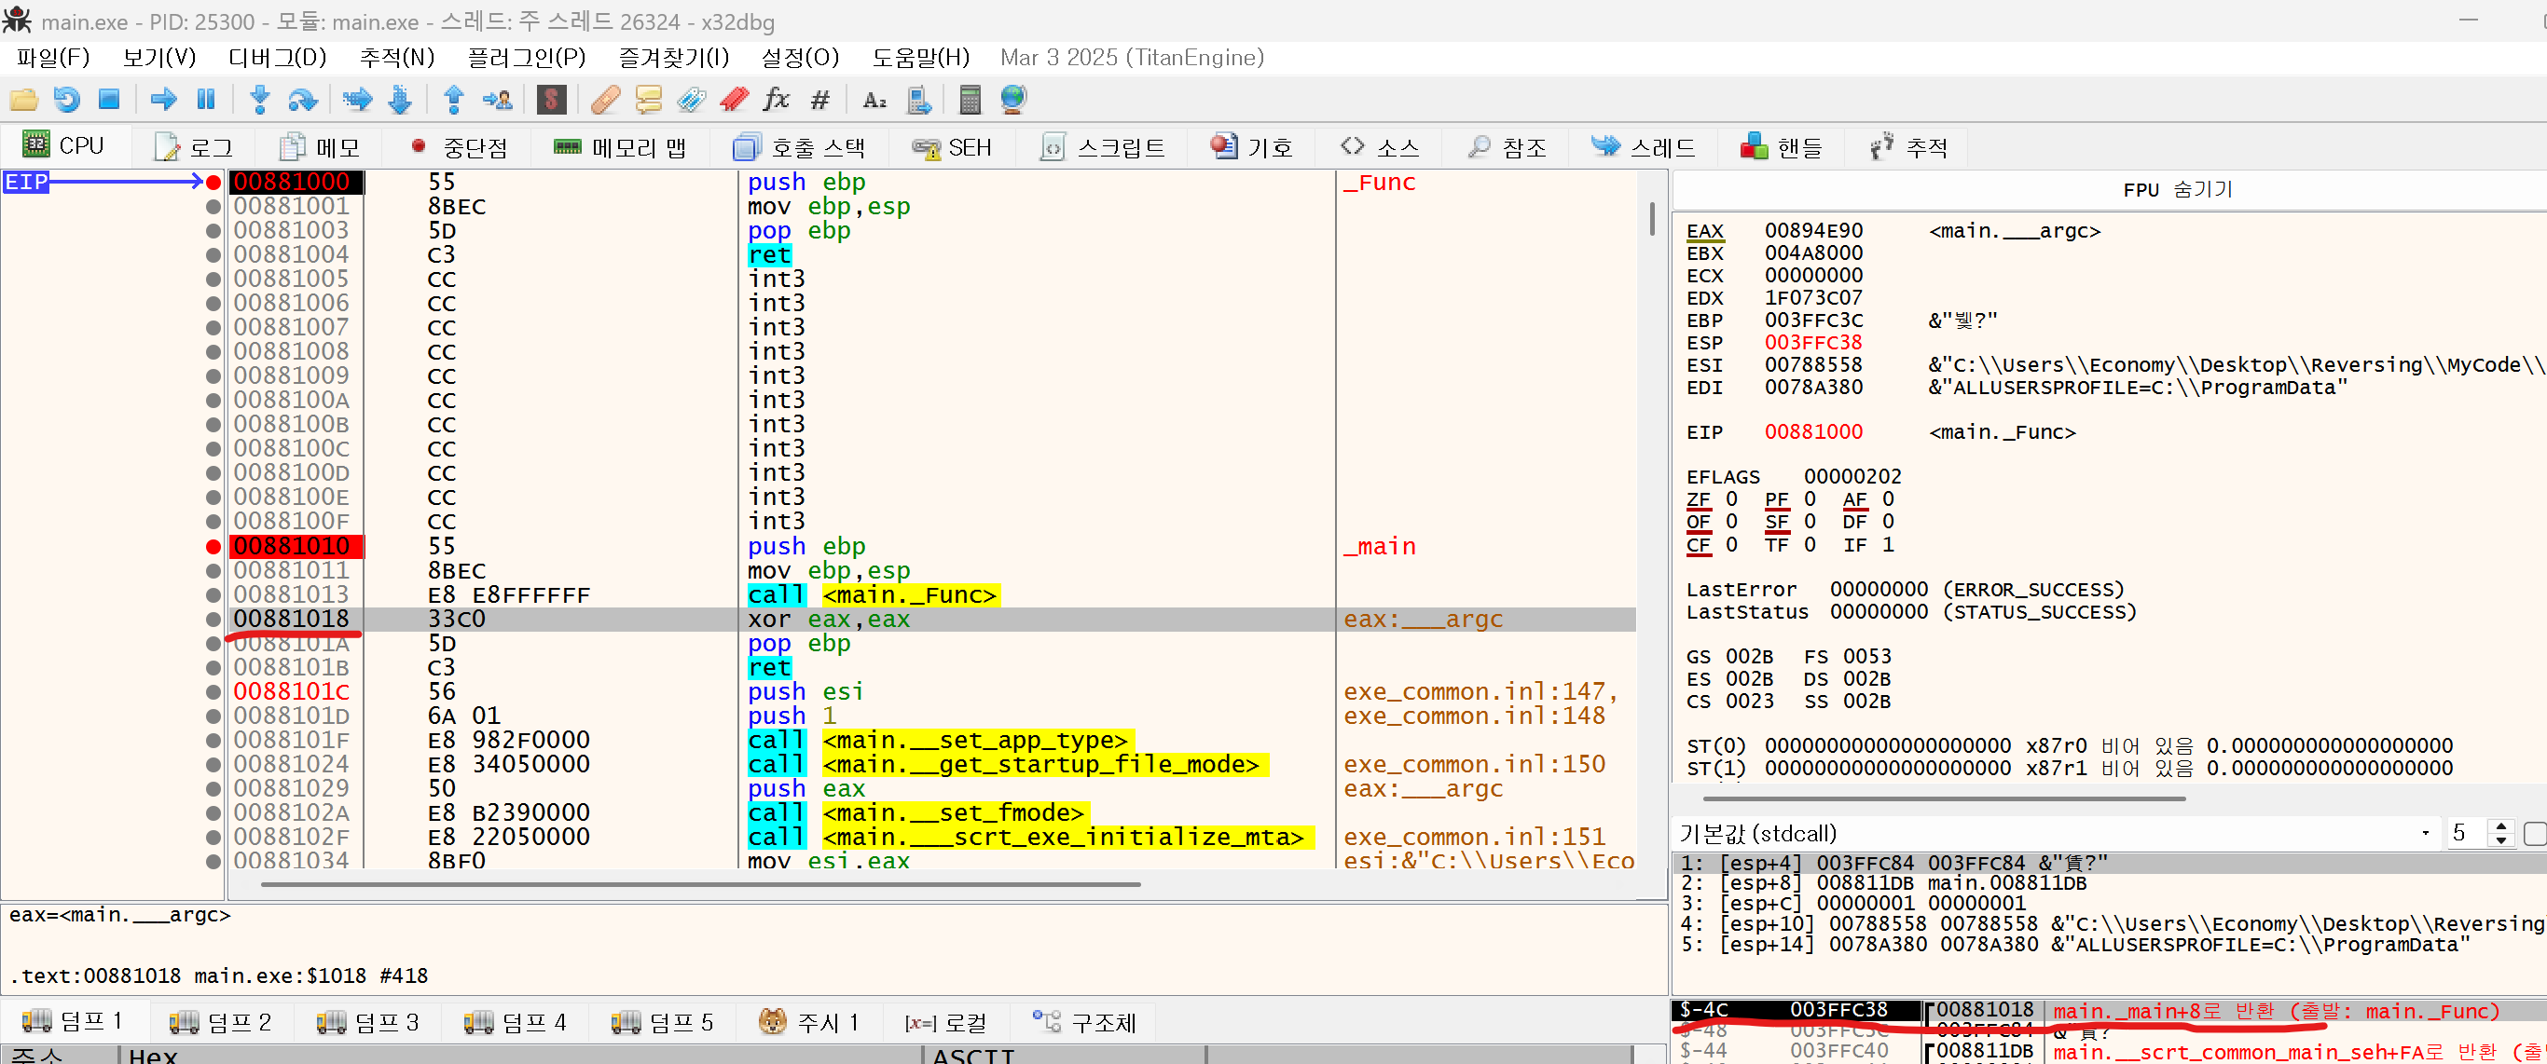This screenshot has height=1064, width=2547.
Task: Click the FPU 숨기기 button
Action: click(2178, 190)
